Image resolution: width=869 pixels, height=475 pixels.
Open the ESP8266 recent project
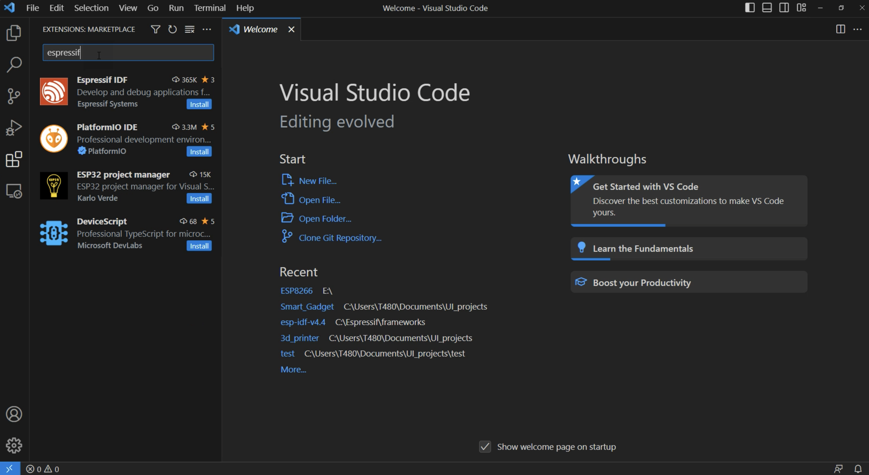296,290
